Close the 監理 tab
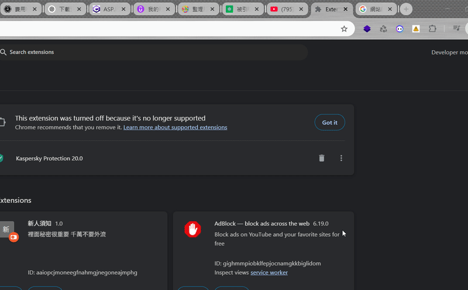Viewport: 468px width, 290px height. click(212, 9)
